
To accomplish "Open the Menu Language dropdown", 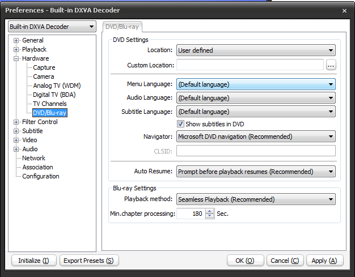I will point(255,84).
